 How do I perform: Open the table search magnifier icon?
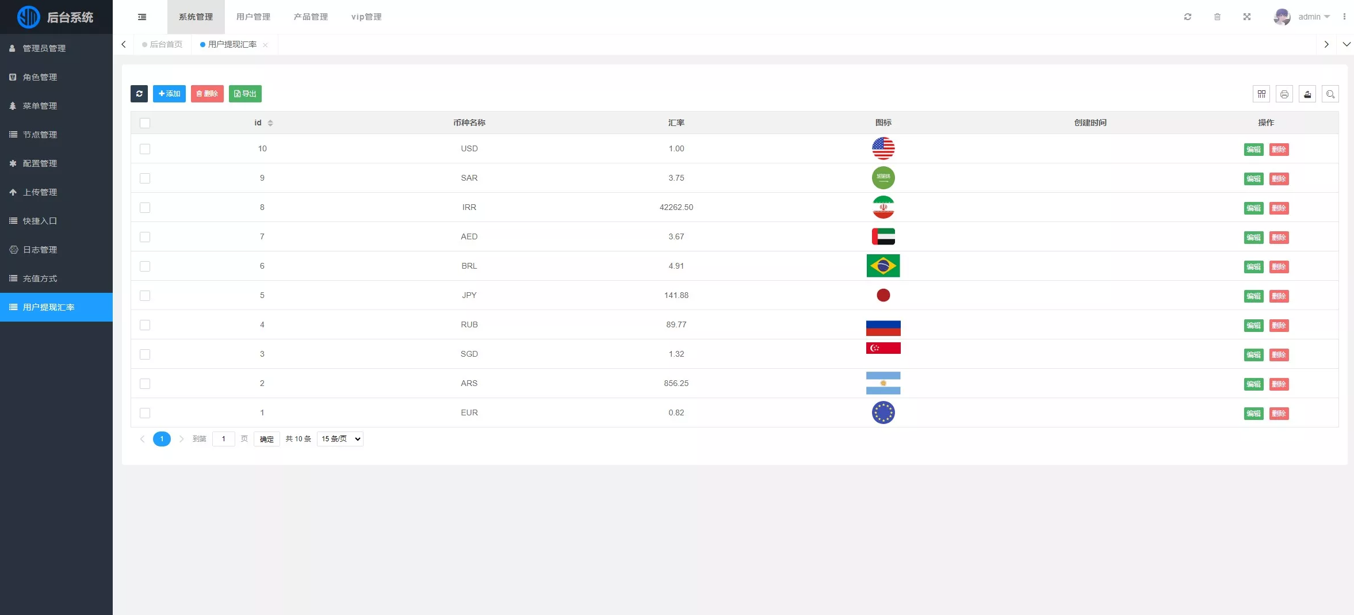(1330, 94)
